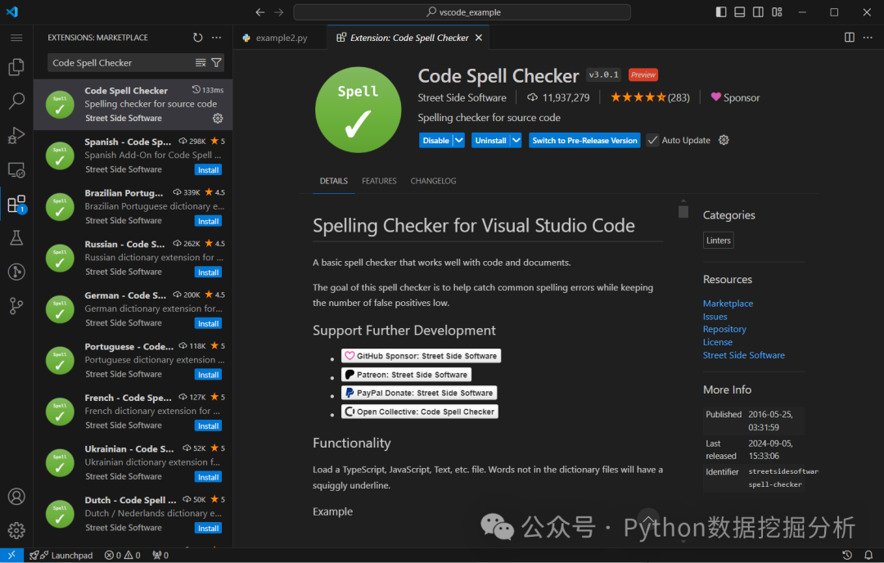
Task: Select the Extensions view icon
Action: coord(16,204)
